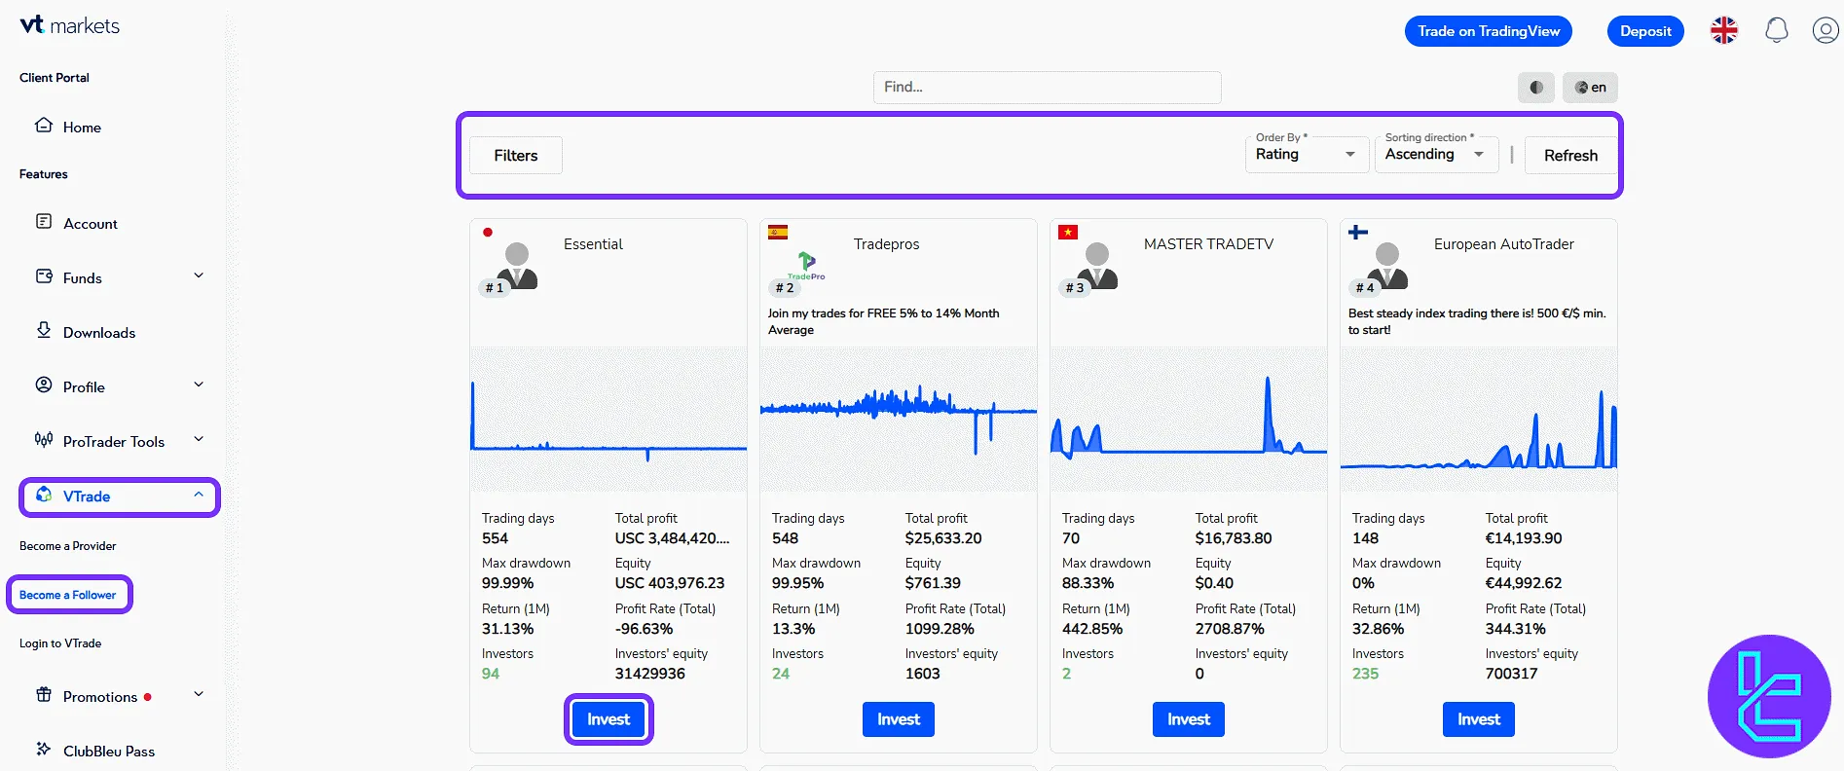The width and height of the screenshot is (1844, 771).
Task: Open the Downloads menu item
Action: click(x=99, y=333)
